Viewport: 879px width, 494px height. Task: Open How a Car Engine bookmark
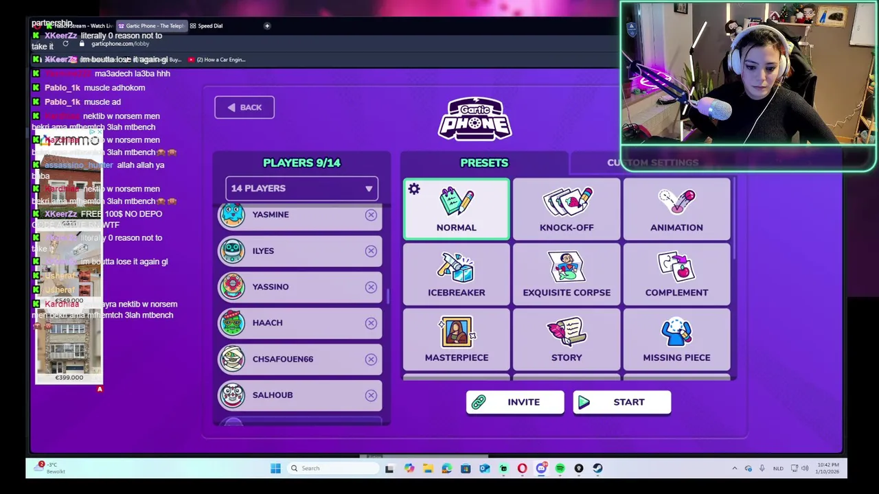point(218,60)
